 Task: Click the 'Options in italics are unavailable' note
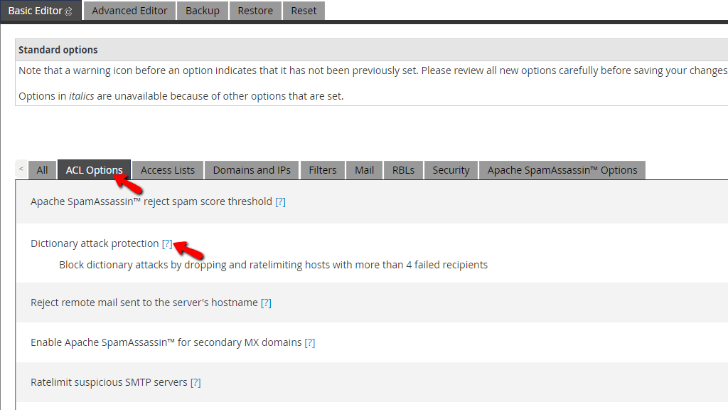(181, 96)
